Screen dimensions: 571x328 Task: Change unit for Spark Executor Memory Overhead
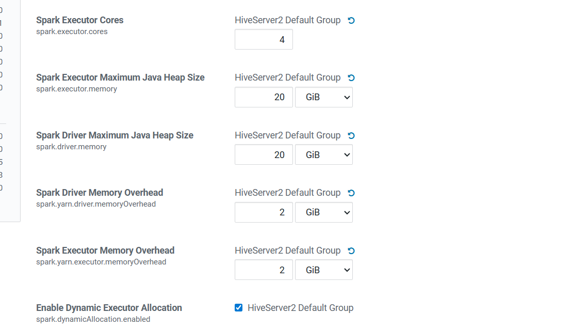tap(323, 270)
